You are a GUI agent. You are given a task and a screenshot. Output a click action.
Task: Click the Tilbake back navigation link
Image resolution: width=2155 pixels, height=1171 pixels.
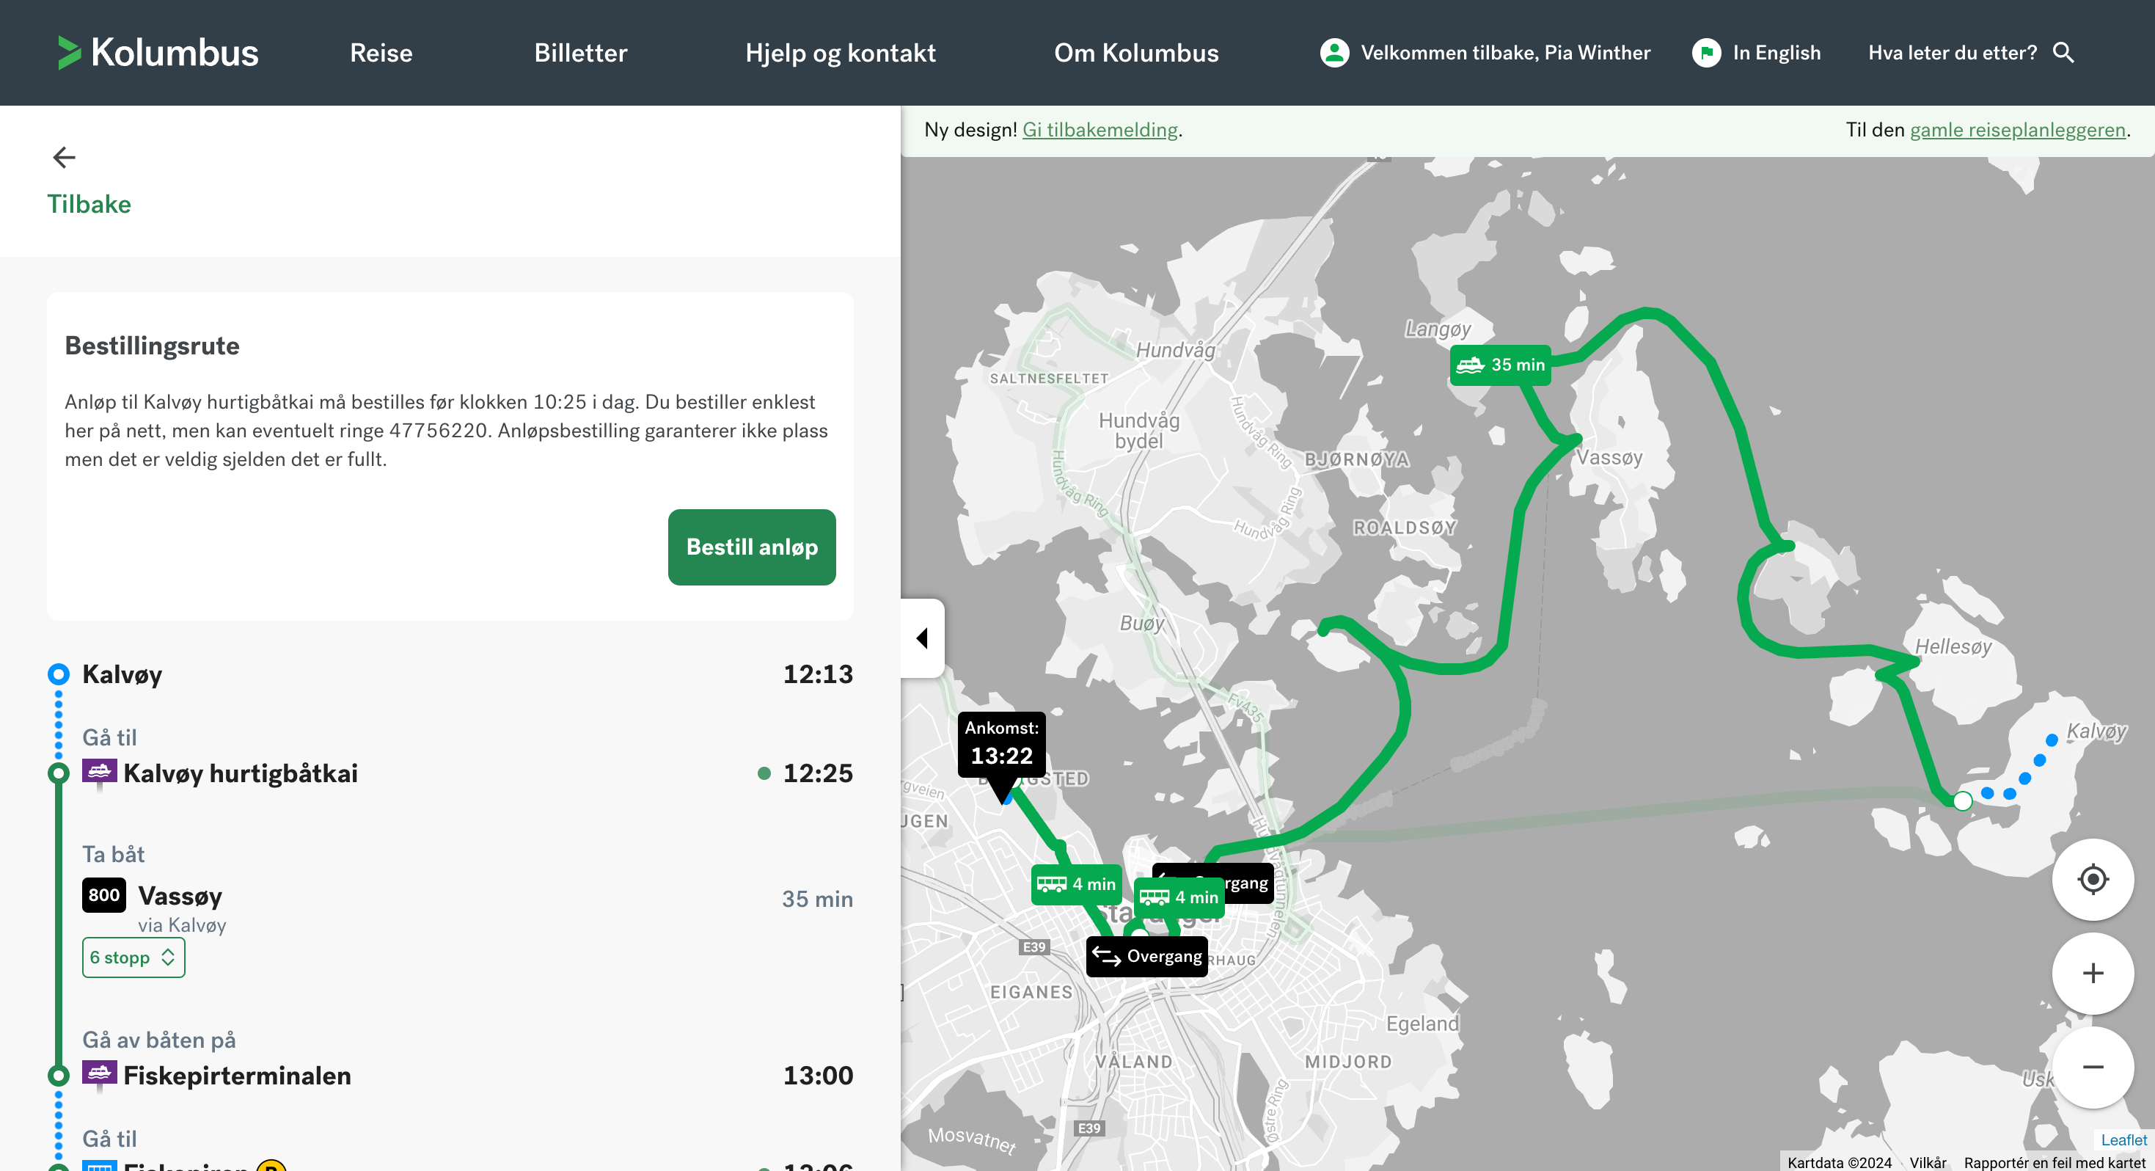[x=89, y=203]
